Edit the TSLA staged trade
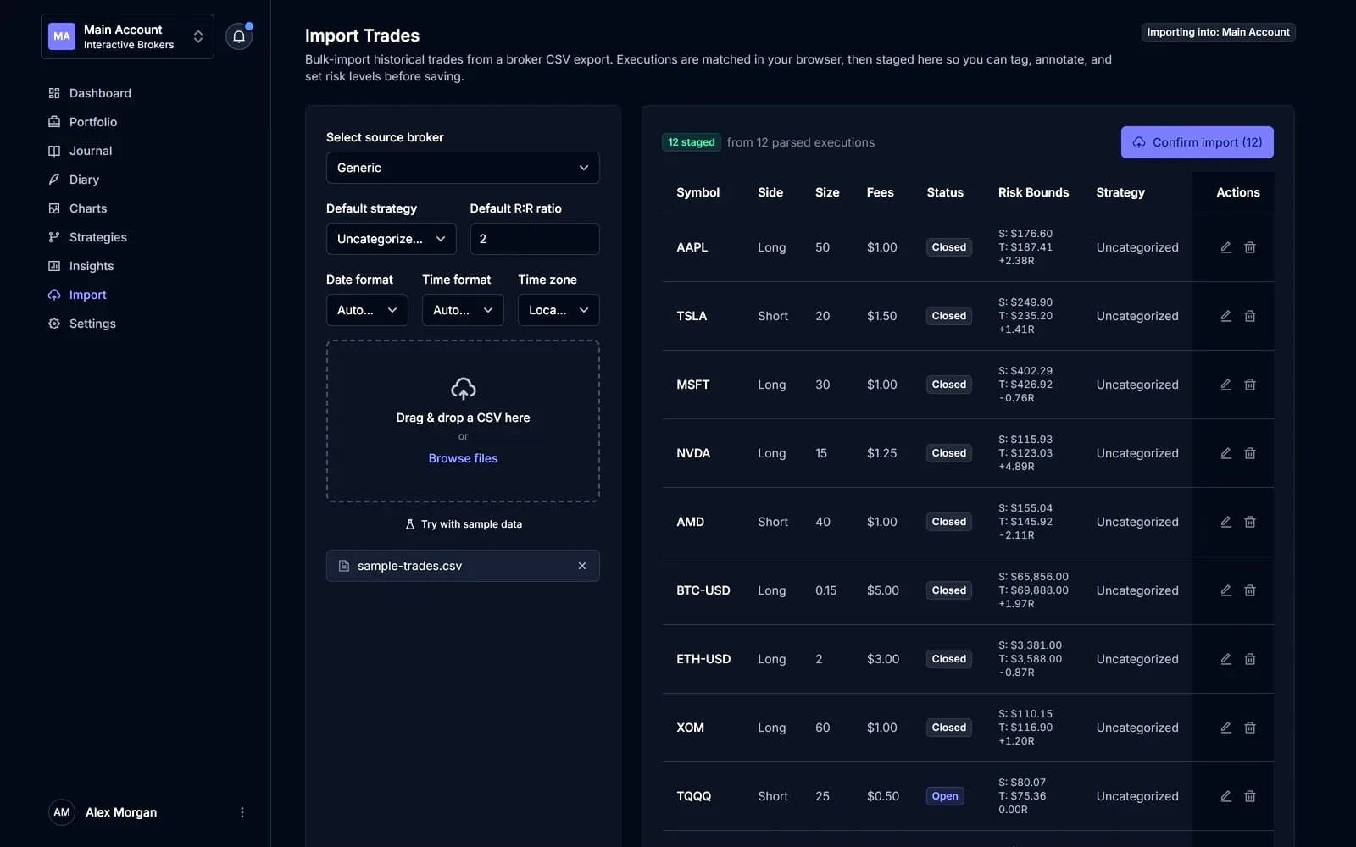The height and width of the screenshot is (847, 1356). coord(1225,316)
